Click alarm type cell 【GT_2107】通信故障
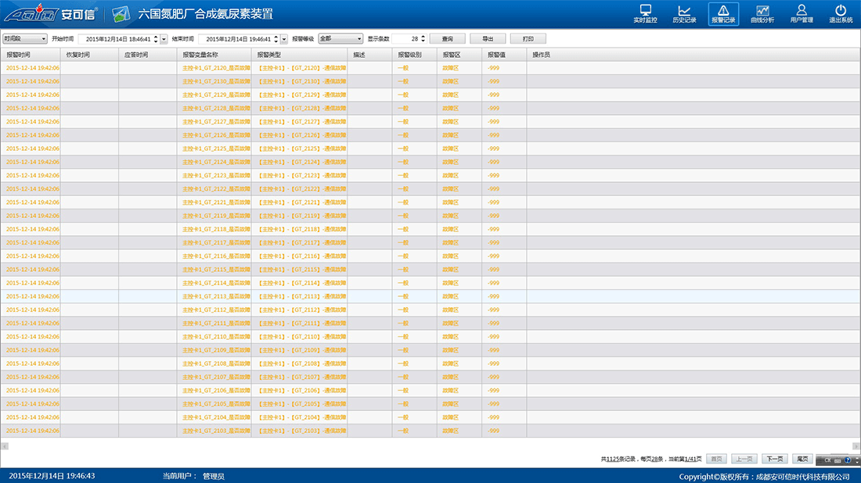 coord(302,377)
